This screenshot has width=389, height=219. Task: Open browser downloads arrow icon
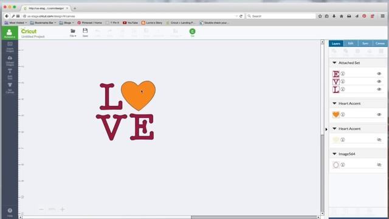pyautogui.click(x=334, y=16)
